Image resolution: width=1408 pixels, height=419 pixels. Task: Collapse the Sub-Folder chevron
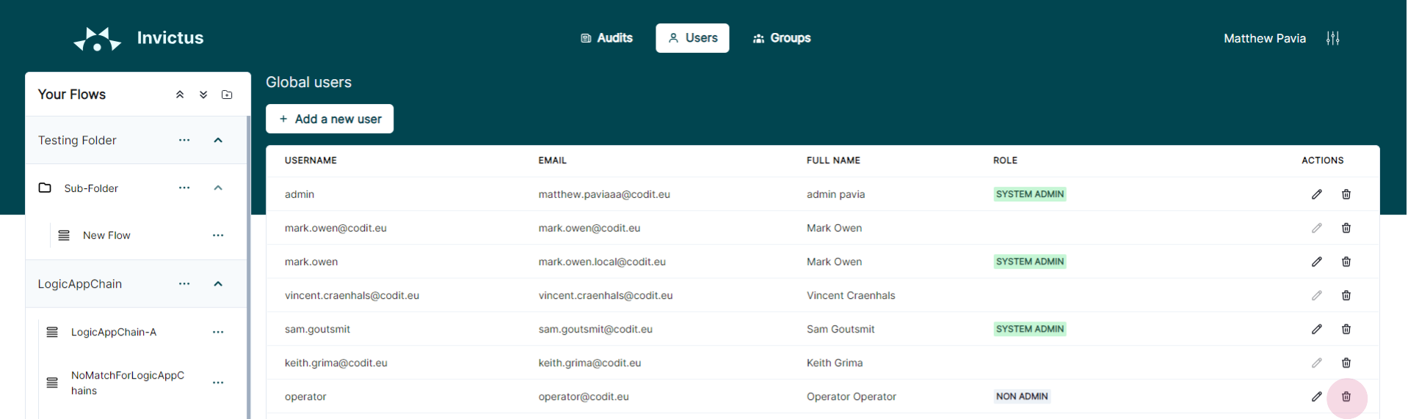(218, 188)
